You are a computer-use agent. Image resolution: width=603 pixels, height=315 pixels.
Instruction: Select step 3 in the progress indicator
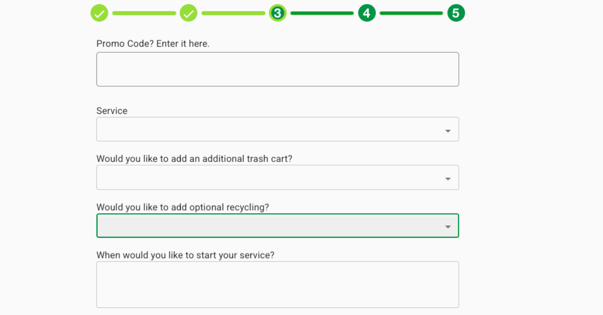(277, 13)
